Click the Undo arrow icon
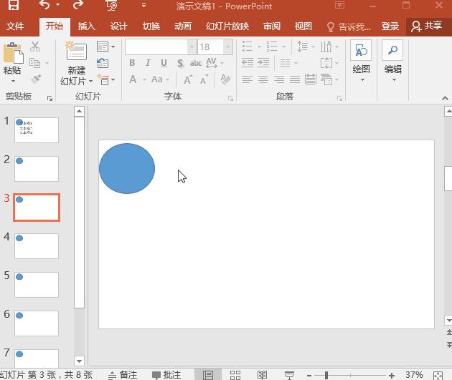452x380 pixels. [x=45, y=6]
